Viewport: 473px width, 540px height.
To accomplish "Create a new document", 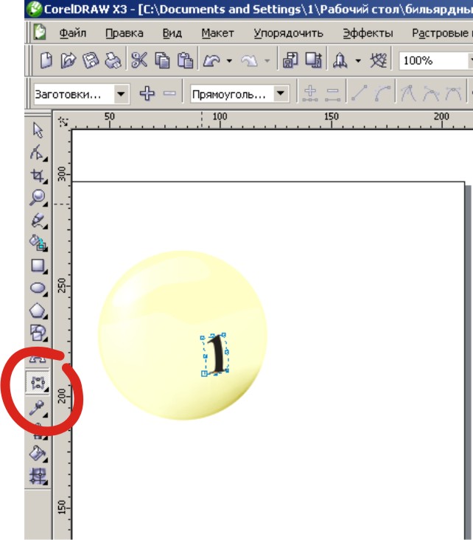I will click(x=46, y=60).
